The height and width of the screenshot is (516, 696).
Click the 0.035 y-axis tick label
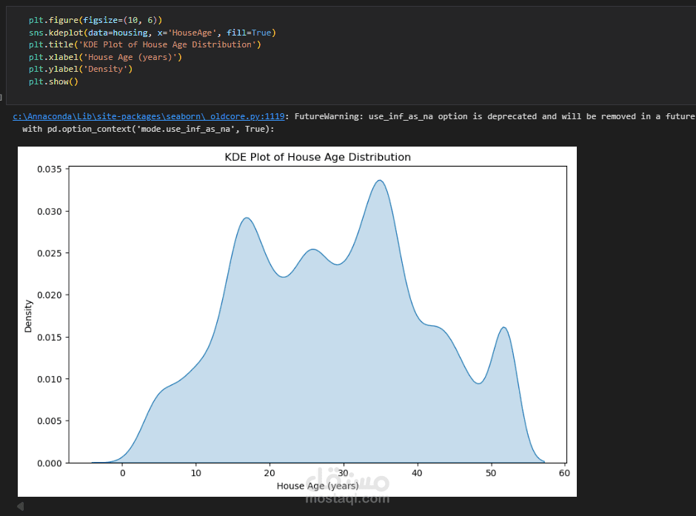(x=50, y=169)
